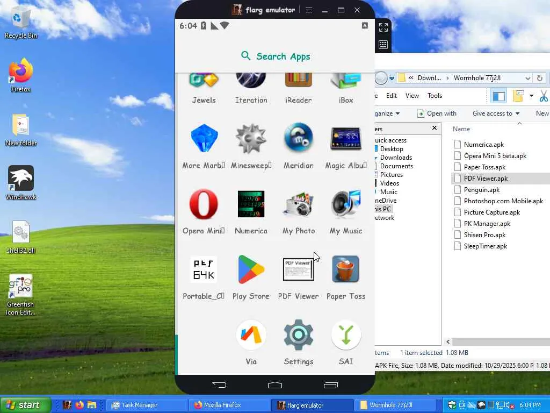Screen dimensions: 550x413
Task: Click the Cut scissors icon in Explorer
Action: coord(544,96)
